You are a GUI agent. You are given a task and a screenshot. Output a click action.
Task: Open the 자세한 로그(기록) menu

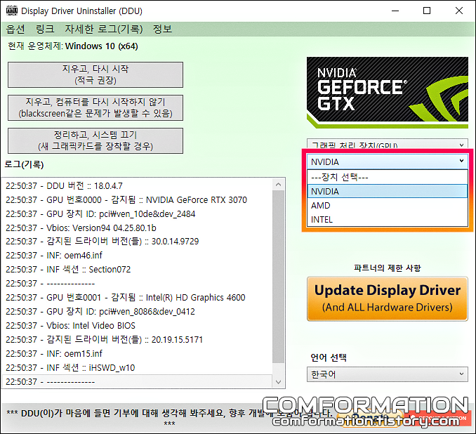click(103, 29)
